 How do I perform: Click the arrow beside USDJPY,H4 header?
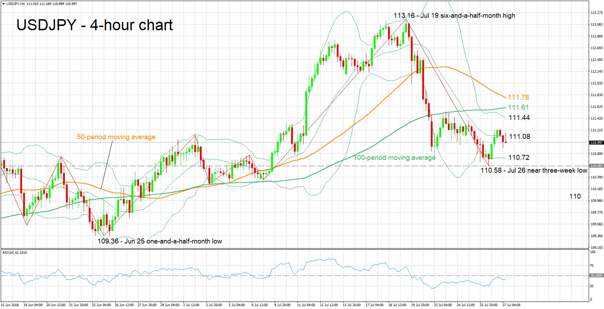point(3,4)
